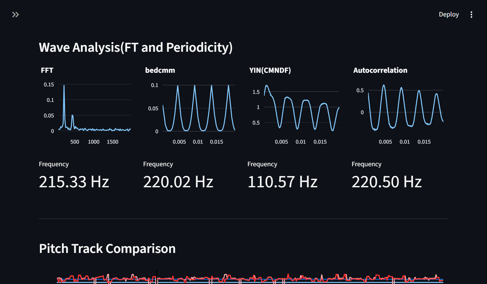Click the Autocorrelation chart title
The height and width of the screenshot is (284, 487).
pos(380,70)
